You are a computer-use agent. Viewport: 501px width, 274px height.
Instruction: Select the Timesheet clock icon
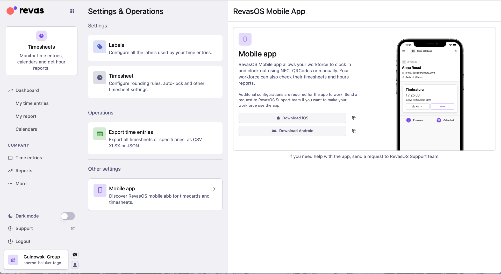99,77
